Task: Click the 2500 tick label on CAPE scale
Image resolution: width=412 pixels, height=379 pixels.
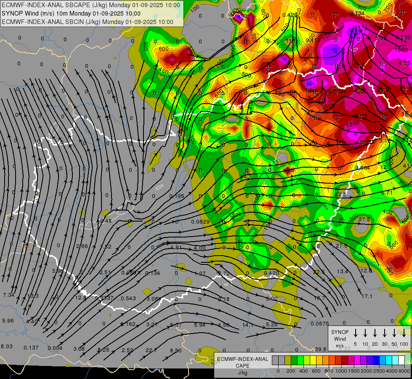Action: point(379,371)
